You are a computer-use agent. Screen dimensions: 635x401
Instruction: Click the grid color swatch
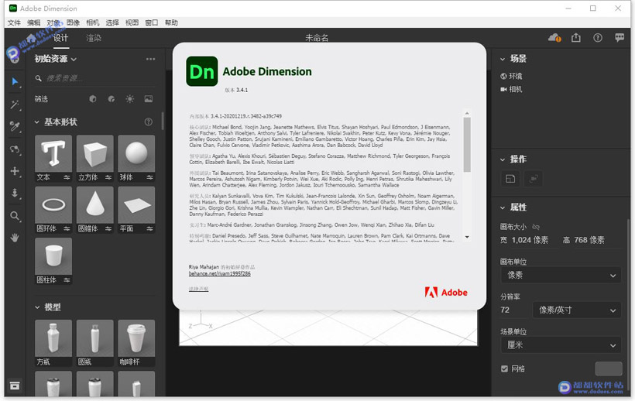608,368
